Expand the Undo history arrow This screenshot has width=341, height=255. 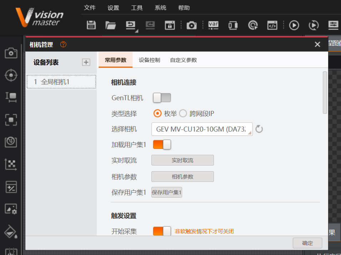tap(136, 31)
